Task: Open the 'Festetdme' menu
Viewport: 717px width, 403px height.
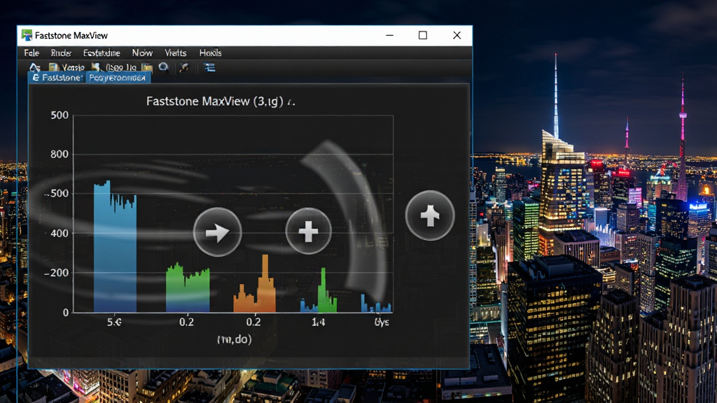Action: coord(102,53)
